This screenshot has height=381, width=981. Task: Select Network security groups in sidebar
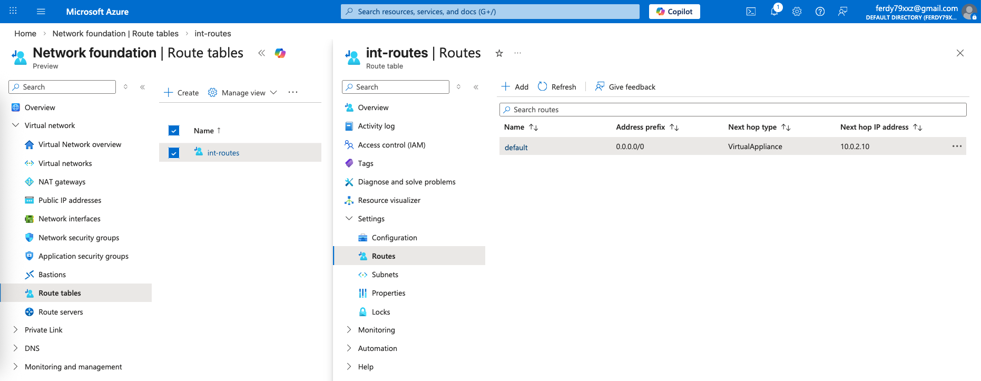pyautogui.click(x=79, y=238)
